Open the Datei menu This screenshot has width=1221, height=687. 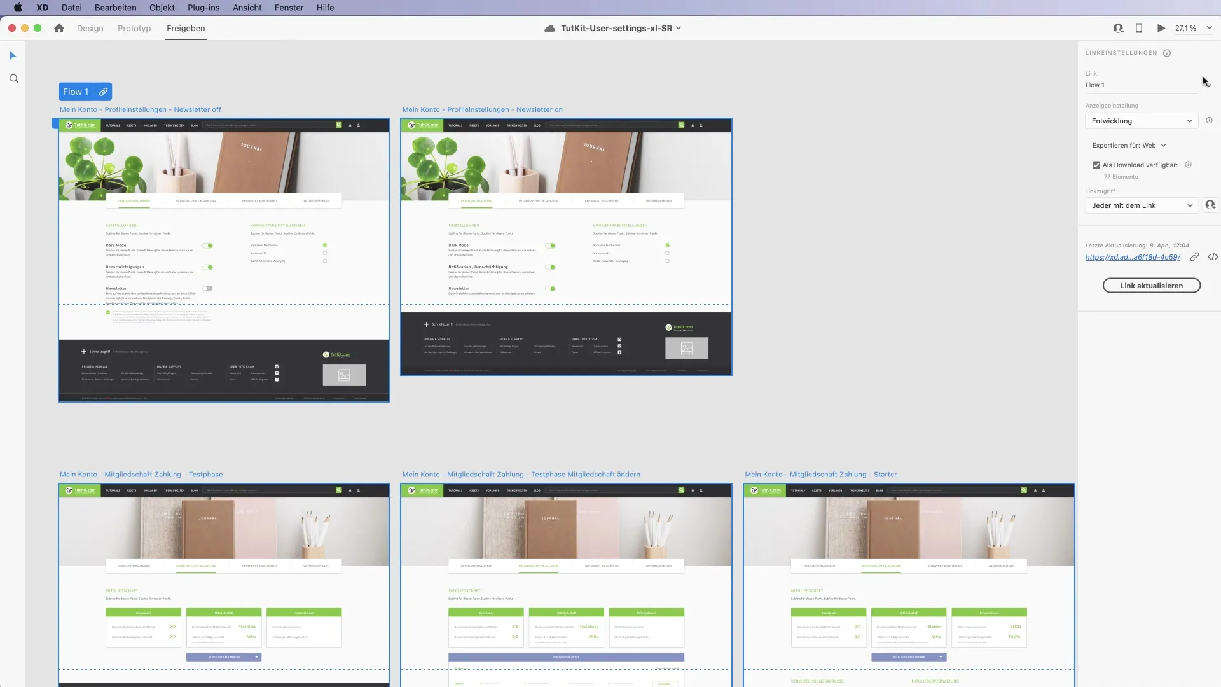click(x=71, y=8)
